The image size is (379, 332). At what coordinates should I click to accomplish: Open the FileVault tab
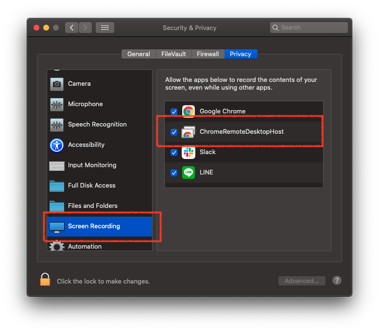(x=173, y=54)
